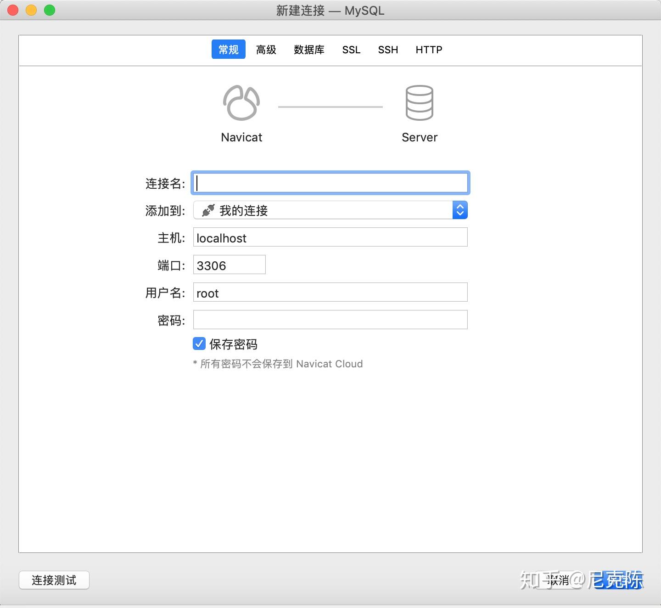Click the empty 密码 input field
The width and height of the screenshot is (661, 608).
[330, 320]
